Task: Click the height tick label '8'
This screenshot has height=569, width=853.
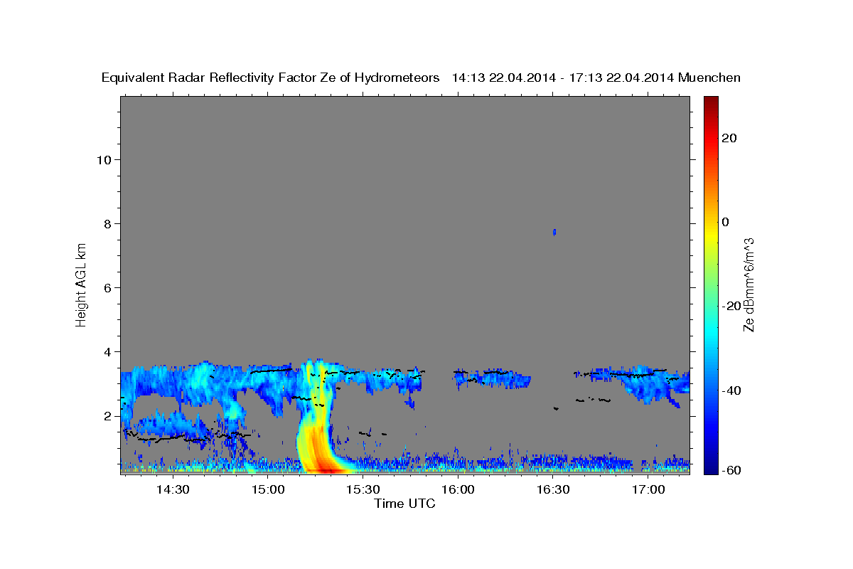Action: pyautogui.click(x=107, y=223)
